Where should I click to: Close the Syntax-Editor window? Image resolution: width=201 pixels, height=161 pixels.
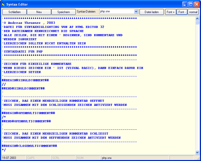coord(197,4)
